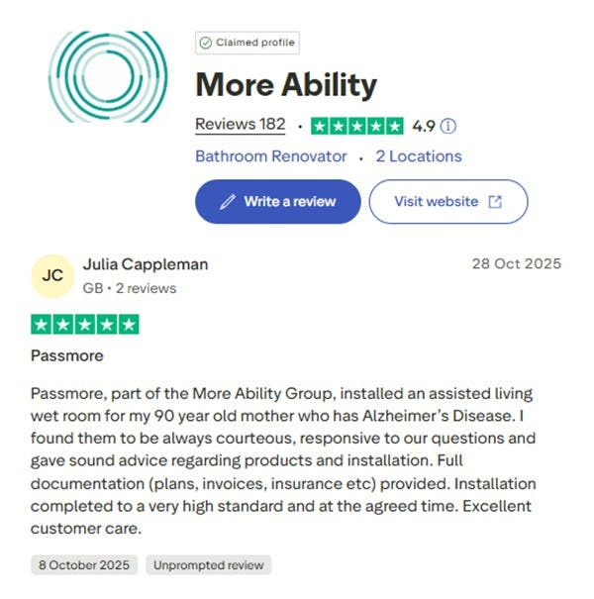This screenshot has width=594, height=599.
Task: Open the 2 Locations link
Action: point(419,156)
